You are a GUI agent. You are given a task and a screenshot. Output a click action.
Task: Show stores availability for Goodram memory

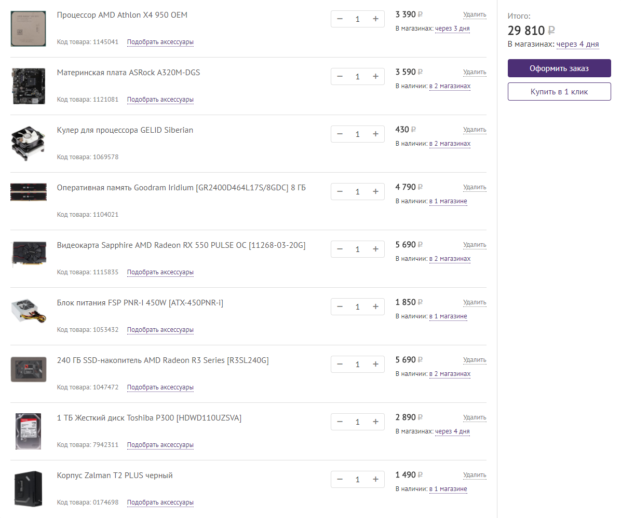pyautogui.click(x=448, y=201)
